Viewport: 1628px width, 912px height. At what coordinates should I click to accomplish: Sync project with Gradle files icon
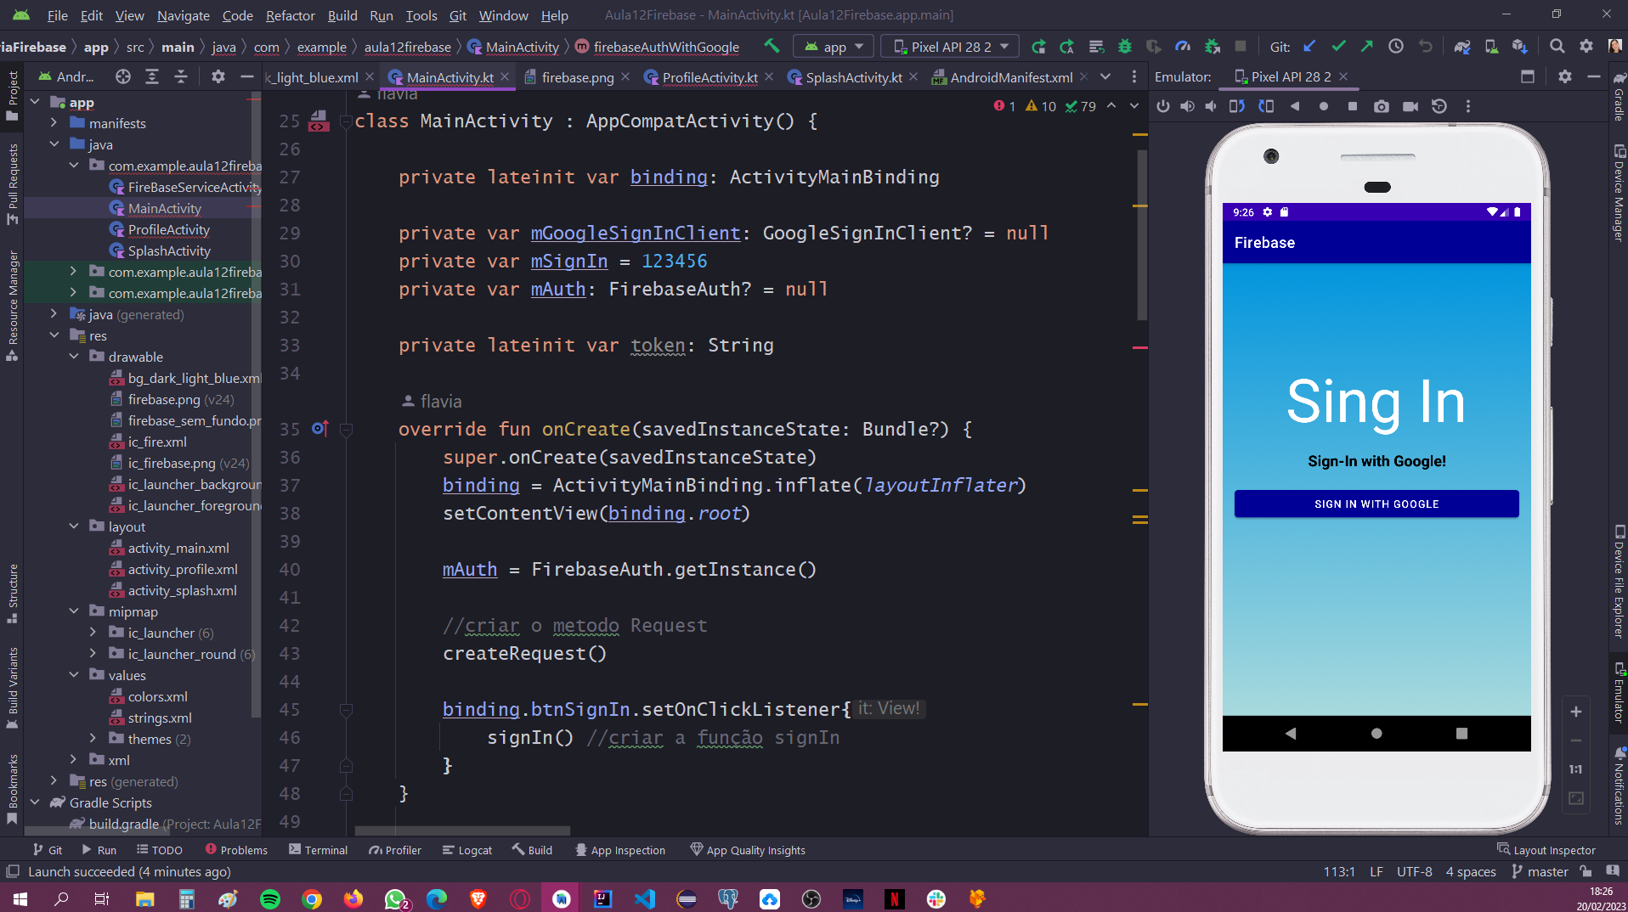coord(1462,47)
